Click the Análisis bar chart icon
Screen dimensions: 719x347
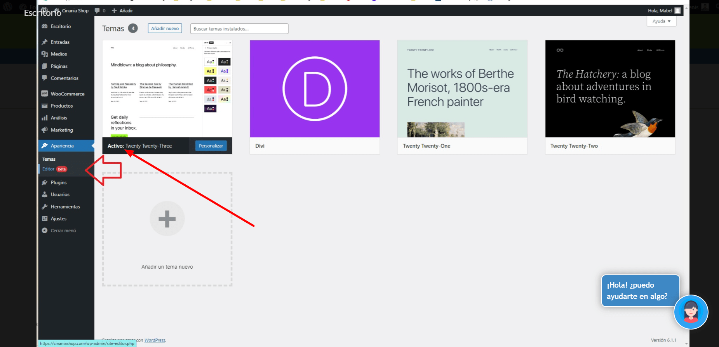pos(45,118)
